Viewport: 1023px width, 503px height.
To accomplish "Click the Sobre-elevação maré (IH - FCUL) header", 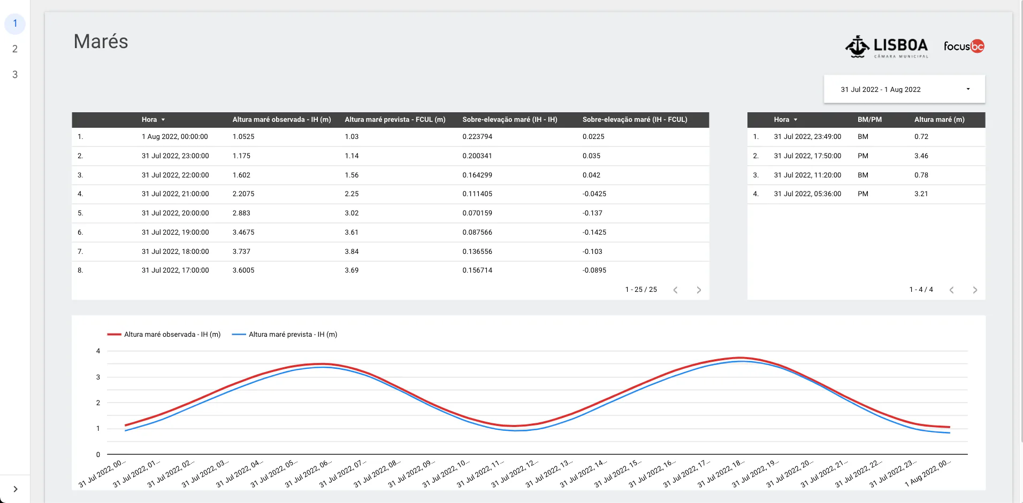I will (635, 120).
